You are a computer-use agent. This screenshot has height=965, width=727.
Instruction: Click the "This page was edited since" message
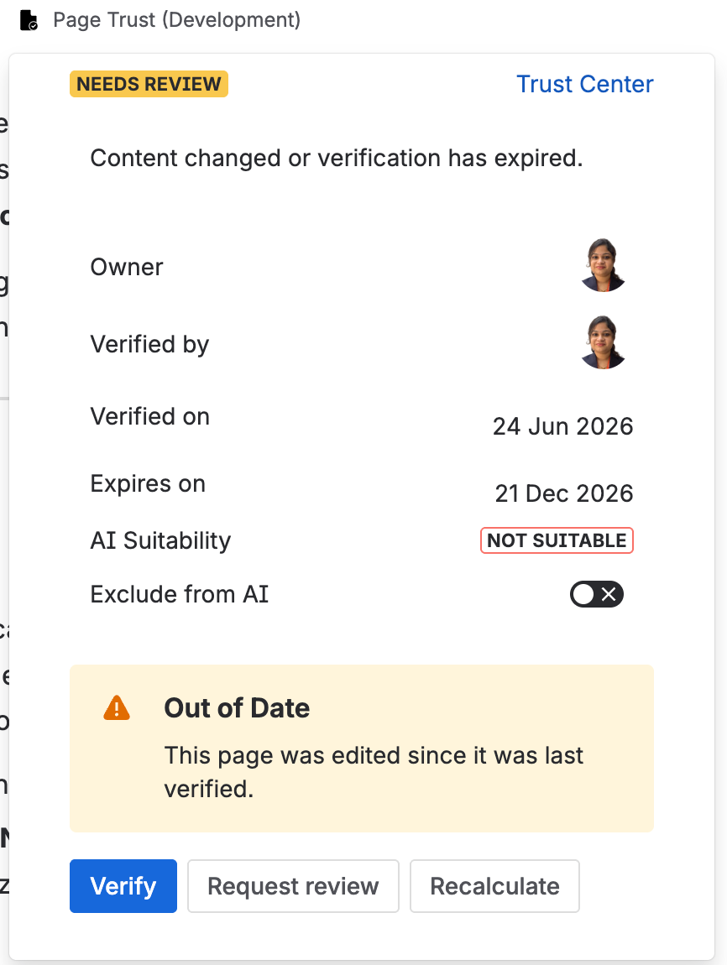(374, 772)
